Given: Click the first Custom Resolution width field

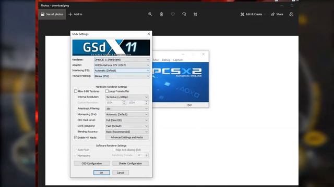Looking at the screenshot, I should coord(116,103).
